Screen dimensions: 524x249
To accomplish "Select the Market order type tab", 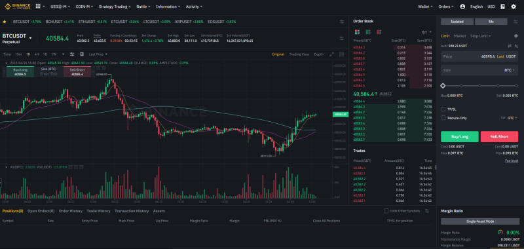I will coord(460,36).
